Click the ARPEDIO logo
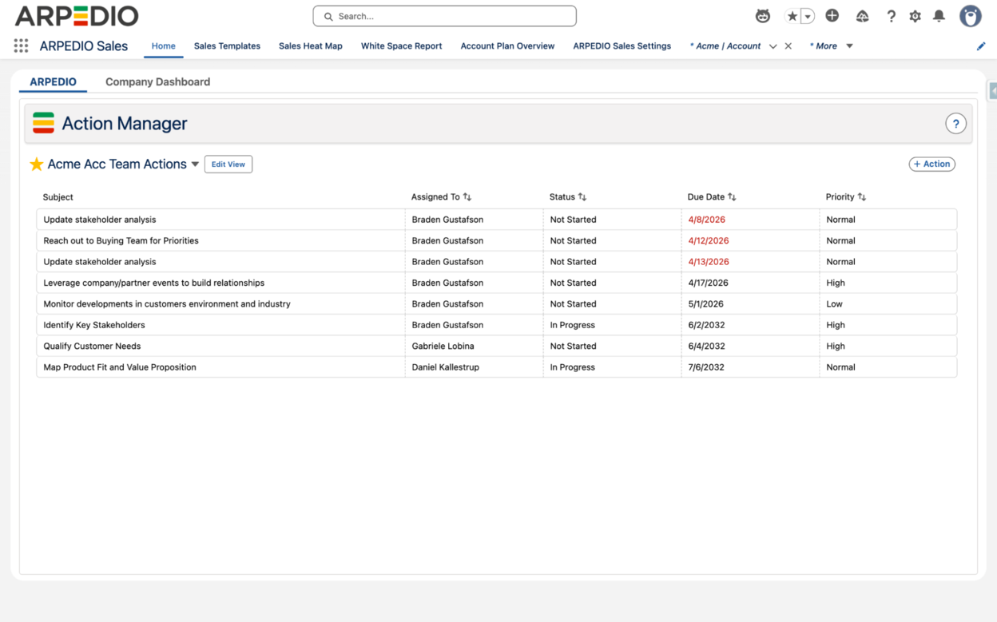 coord(76,16)
